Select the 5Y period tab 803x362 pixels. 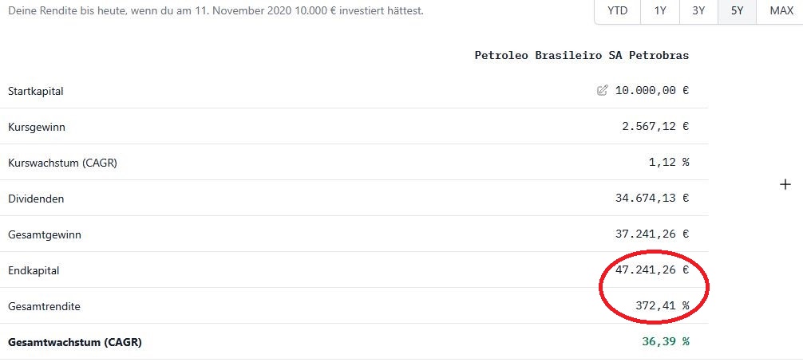coord(736,11)
